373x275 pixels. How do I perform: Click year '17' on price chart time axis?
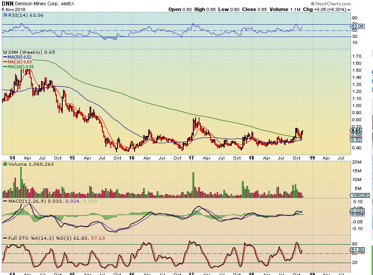coord(191,158)
